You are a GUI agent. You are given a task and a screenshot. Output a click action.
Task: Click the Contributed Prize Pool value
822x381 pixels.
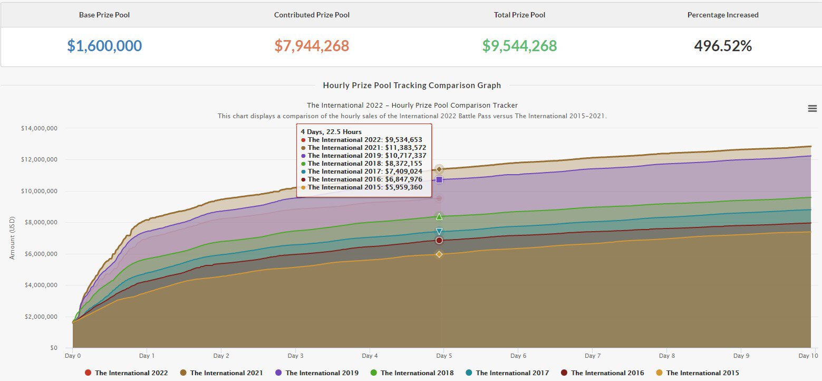[312, 46]
